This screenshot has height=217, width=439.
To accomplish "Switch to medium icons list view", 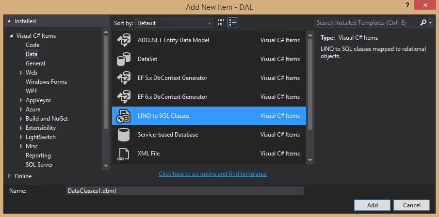I will [233, 23].
